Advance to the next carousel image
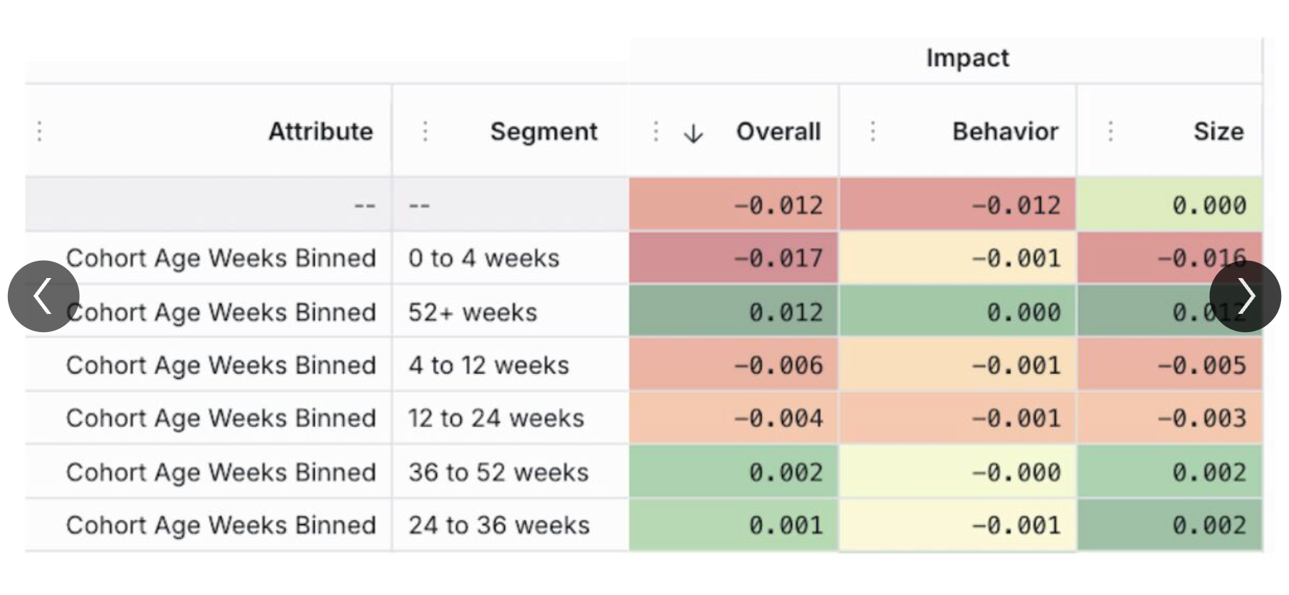This screenshot has width=1289, height=595. (1245, 296)
